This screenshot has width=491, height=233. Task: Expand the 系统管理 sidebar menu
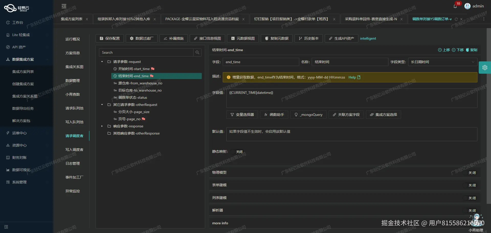pyautogui.click(x=27, y=182)
